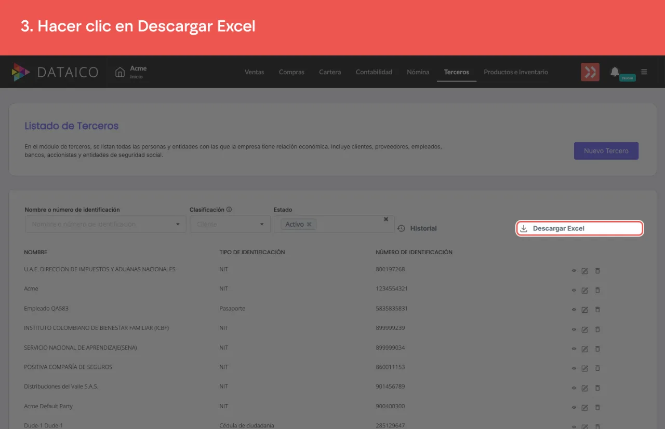Delete Empleado QA583
Image resolution: width=665 pixels, height=429 pixels.
click(x=597, y=310)
